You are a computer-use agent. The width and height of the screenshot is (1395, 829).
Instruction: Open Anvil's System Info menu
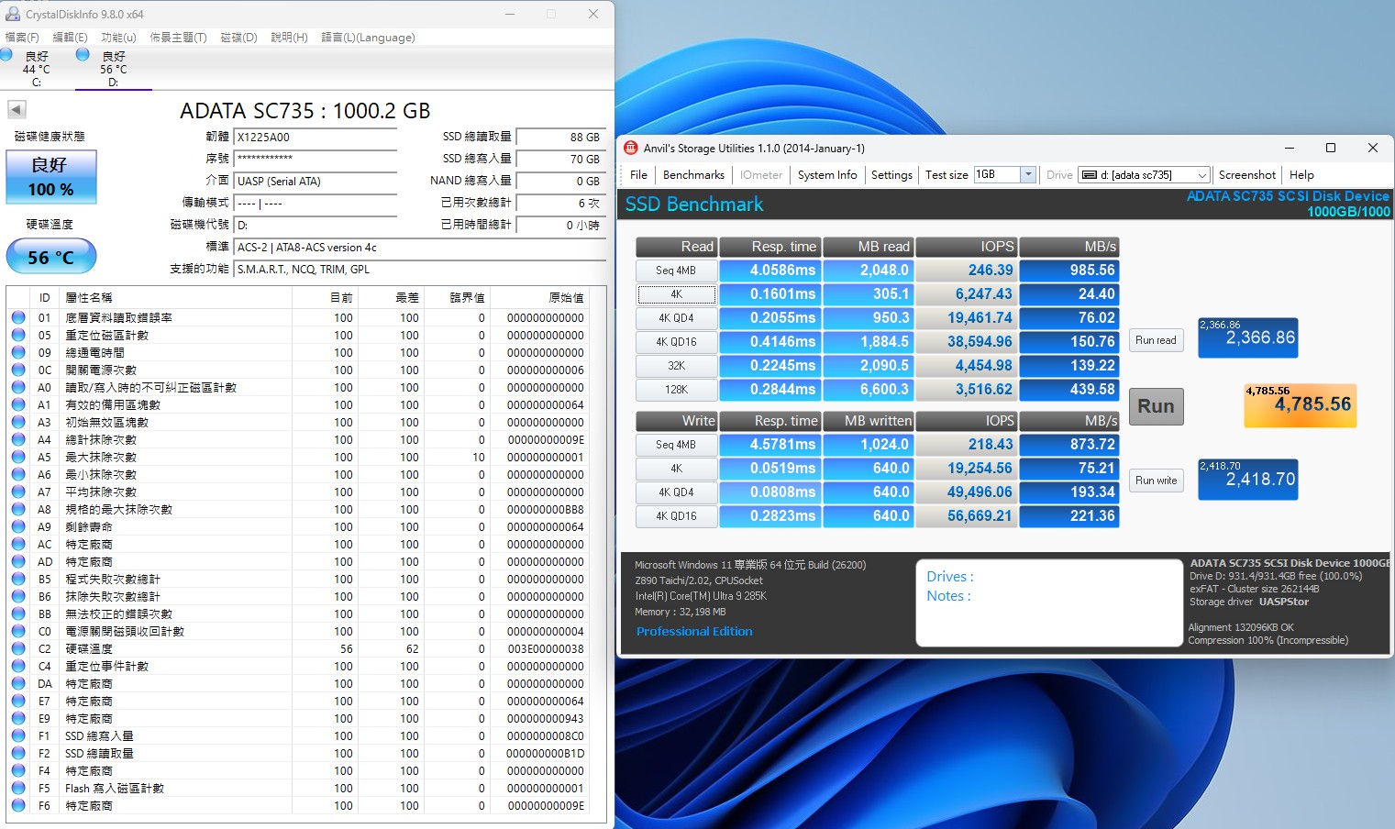tap(827, 175)
